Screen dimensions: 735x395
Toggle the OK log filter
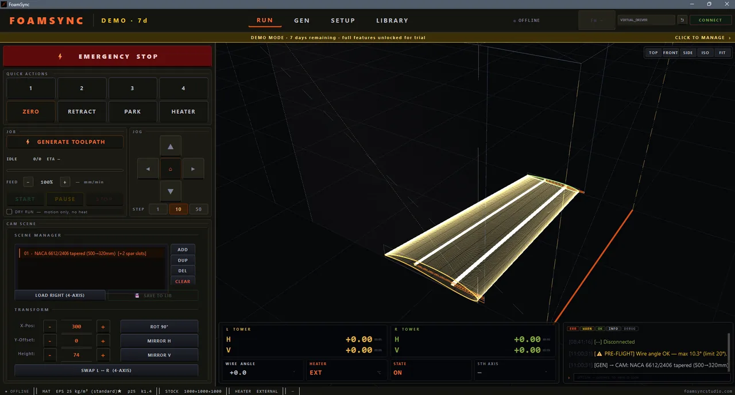point(600,329)
